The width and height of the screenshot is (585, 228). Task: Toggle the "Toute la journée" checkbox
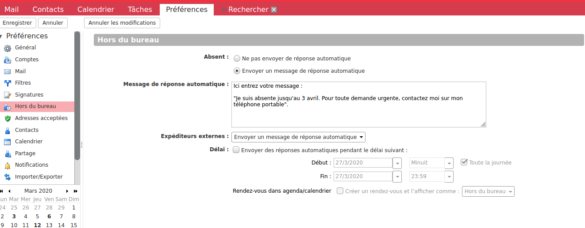coord(464,162)
